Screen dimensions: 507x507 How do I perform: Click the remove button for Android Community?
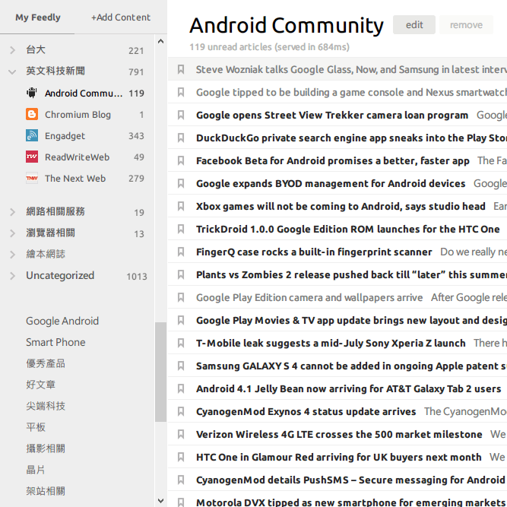(x=466, y=25)
